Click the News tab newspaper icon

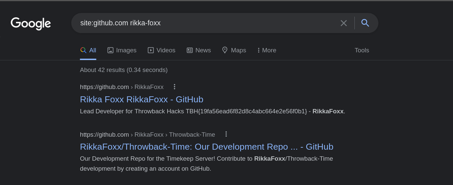(x=190, y=50)
